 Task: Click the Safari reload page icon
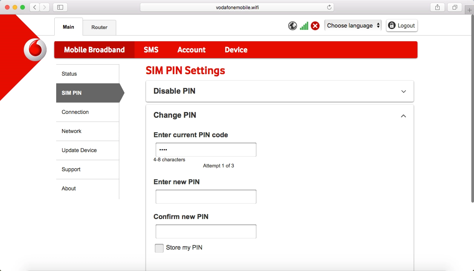click(329, 7)
